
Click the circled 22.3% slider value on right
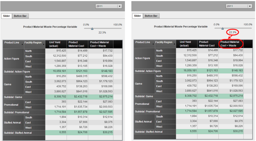(x=233, y=32)
